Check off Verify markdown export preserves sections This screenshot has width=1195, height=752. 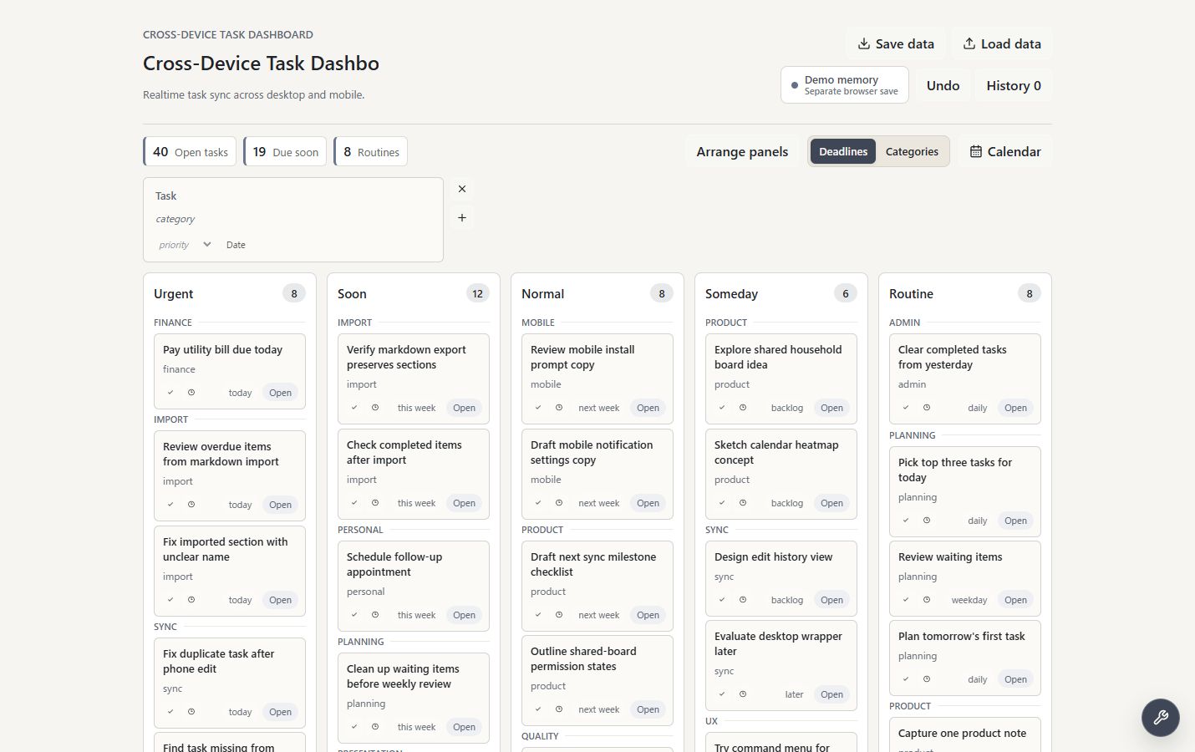click(x=354, y=408)
